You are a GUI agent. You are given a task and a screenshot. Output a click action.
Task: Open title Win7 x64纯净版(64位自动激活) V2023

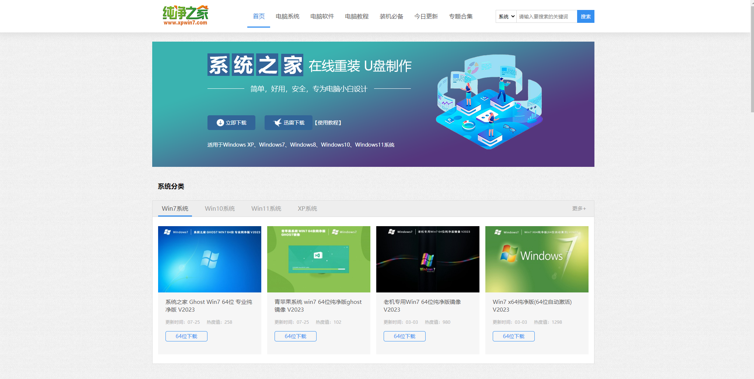click(x=532, y=306)
